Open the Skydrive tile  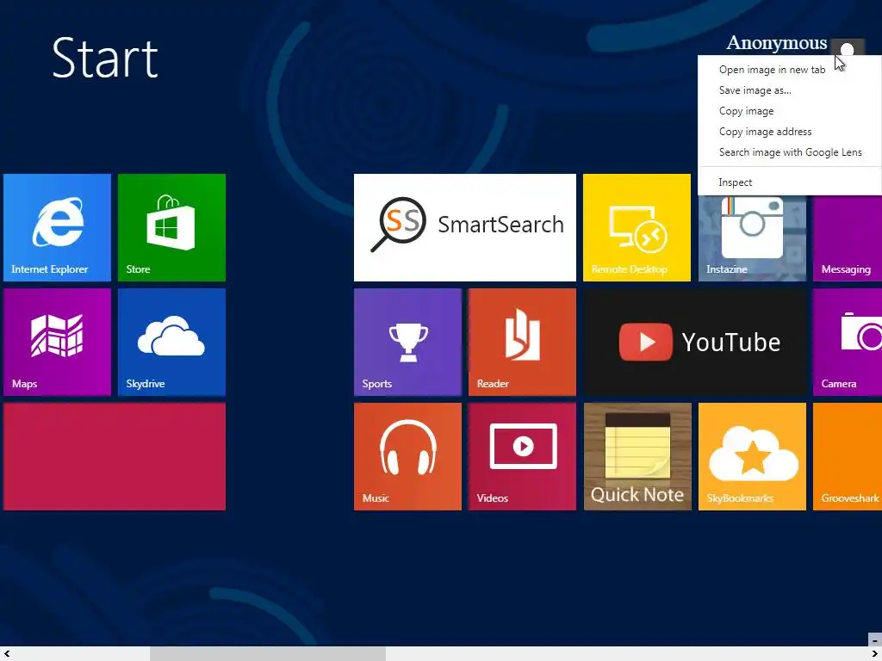171,342
